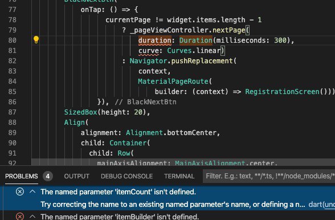Click 'MaterialPageRoute' class name
Viewport: 335px width, 220px height.
click(173, 82)
